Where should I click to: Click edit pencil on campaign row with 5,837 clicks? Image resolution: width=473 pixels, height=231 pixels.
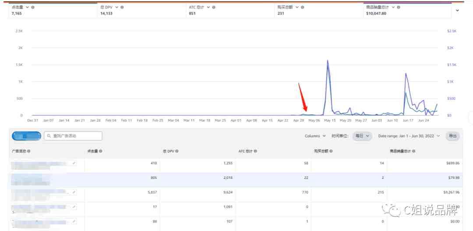74,192
